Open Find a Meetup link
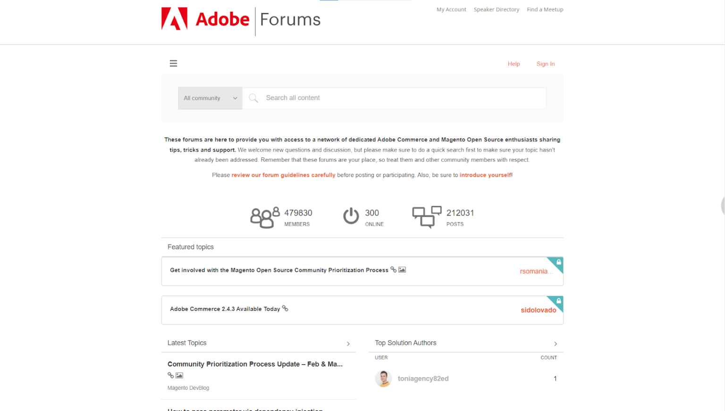Image resolution: width=725 pixels, height=411 pixels. (x=545, y=9)
